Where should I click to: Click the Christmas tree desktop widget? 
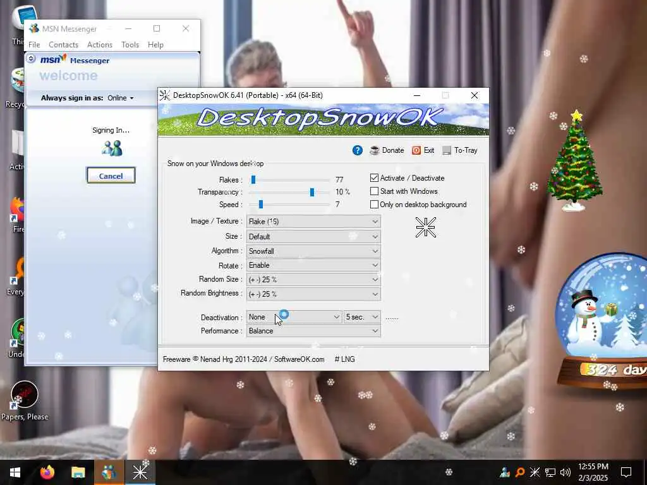point(575,161)
